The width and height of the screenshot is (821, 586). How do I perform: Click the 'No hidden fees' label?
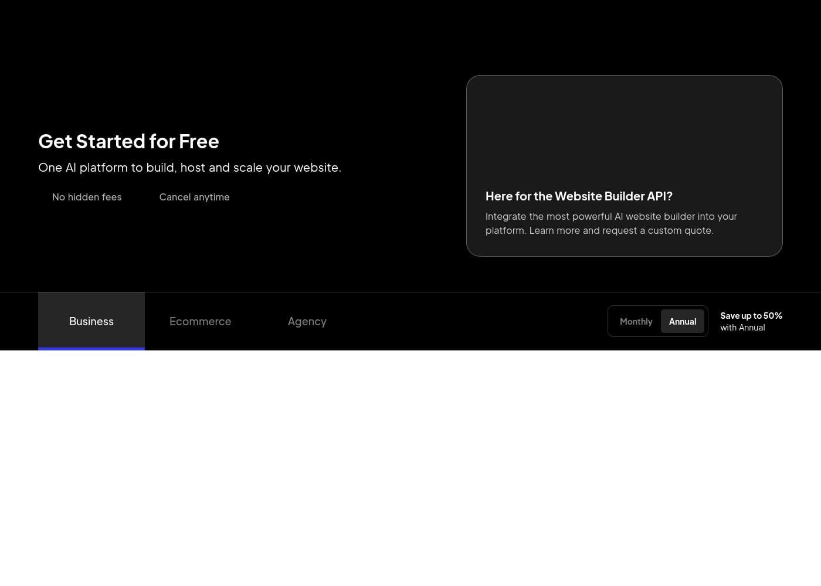87,197
